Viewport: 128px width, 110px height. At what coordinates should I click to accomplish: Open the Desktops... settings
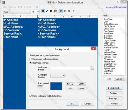tap(114, 98)
